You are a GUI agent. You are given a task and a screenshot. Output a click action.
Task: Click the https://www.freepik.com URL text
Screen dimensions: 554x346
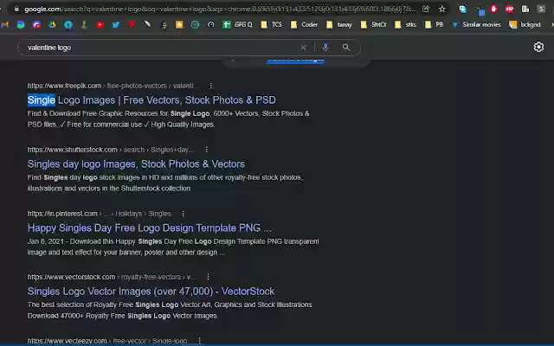tap(64, 86)
